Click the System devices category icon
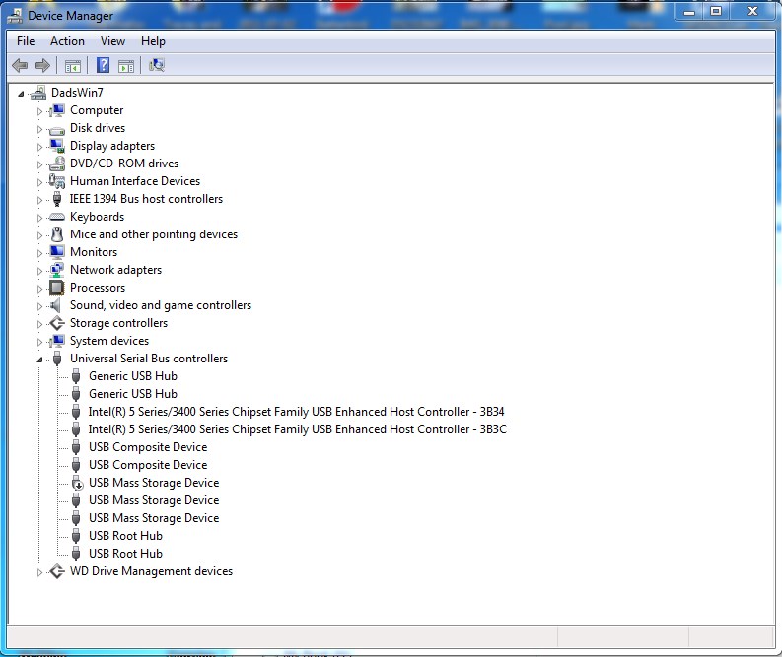The image size is (782, 657). tap(57, 341)
